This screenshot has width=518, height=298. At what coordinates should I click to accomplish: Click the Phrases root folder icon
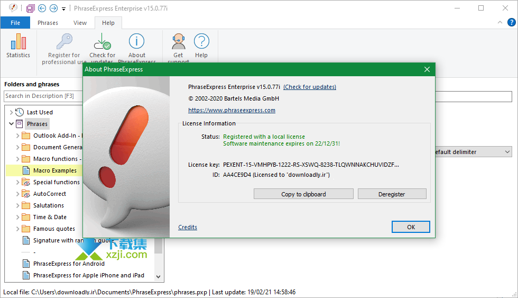pos(20,124)
